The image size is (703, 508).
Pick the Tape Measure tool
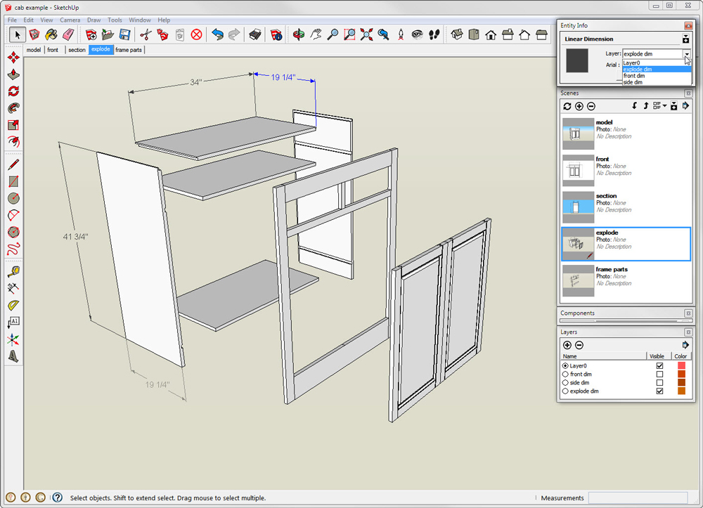pyautogui.click(x=13, y=271)
